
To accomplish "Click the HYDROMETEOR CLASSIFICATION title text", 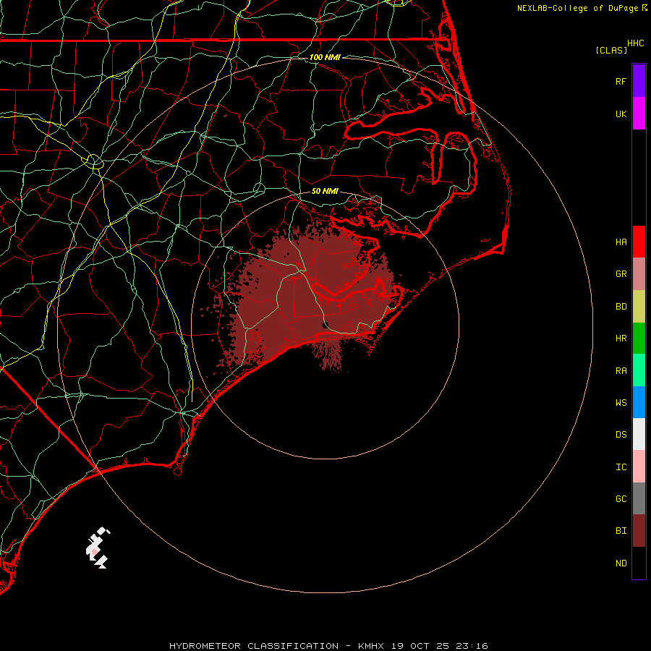I will pyautogui.click(x=254, y=646).
